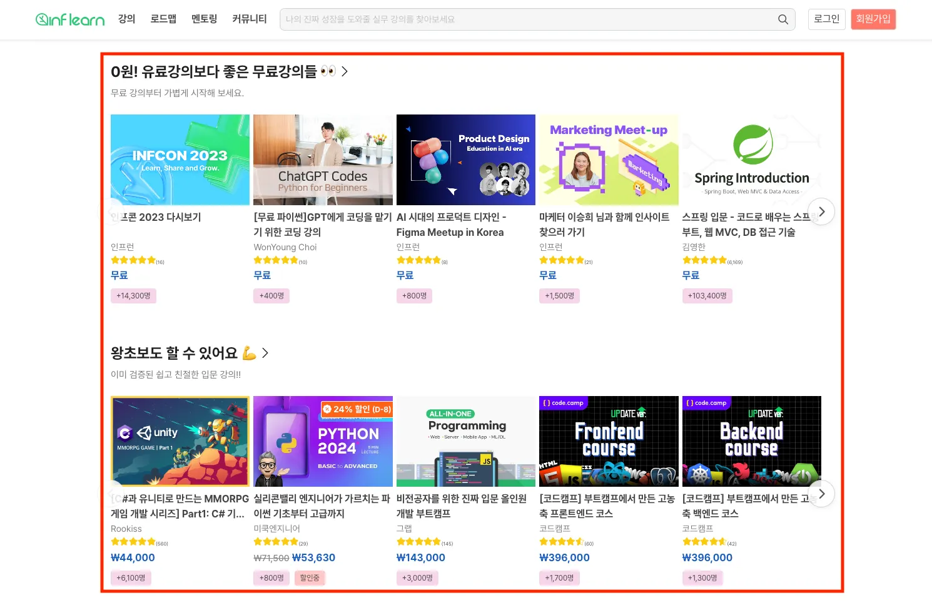This screenshot has width=932, height=605.
Task: Click the +1,300명 student count tag
Action: click(x=702, y=578)
